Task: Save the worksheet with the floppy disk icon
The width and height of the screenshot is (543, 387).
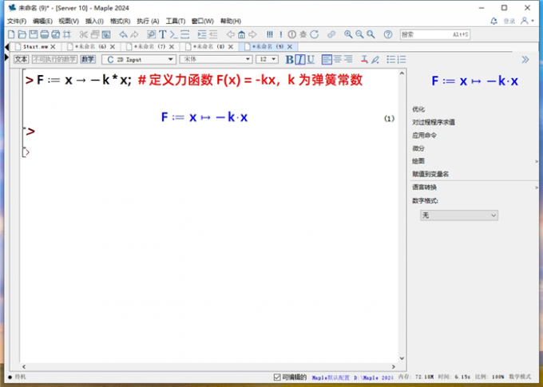Action: [34, 34]
